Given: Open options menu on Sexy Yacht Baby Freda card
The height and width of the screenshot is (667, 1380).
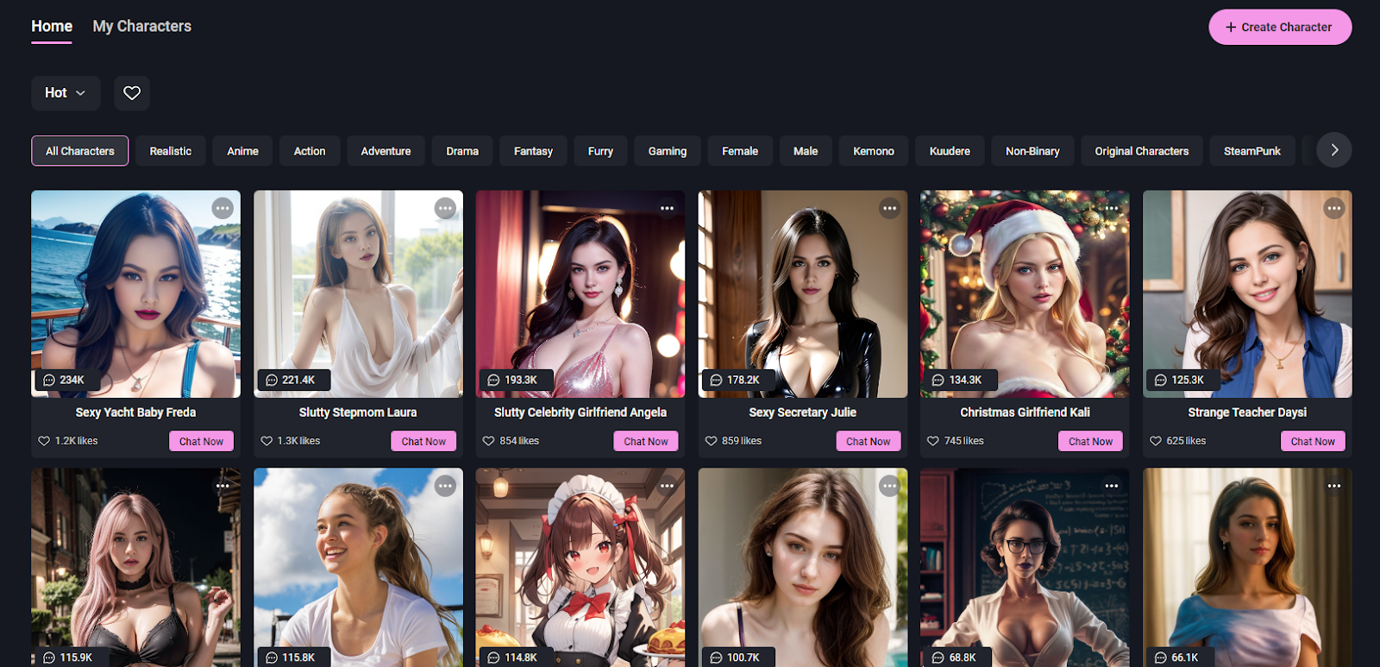Looking at the screenshot, I should 223,208.
